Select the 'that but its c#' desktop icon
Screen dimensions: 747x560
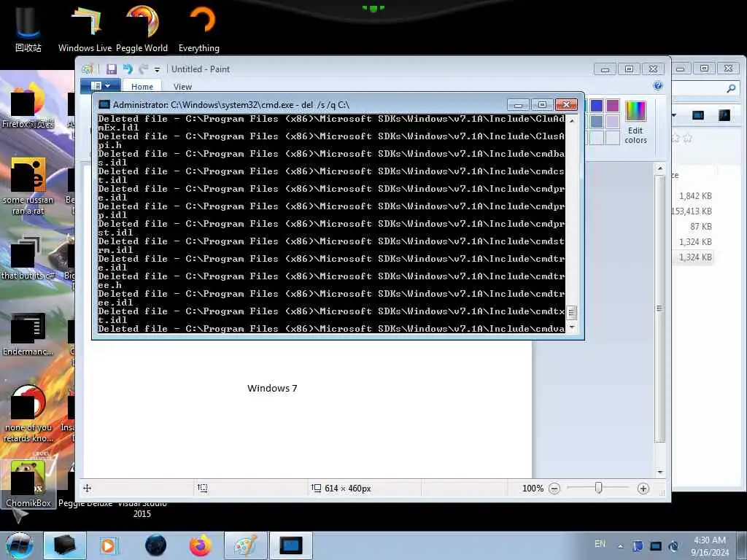pos(28,260)
